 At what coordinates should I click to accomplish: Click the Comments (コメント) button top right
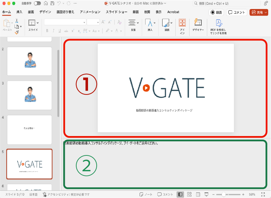coord(237,12)
